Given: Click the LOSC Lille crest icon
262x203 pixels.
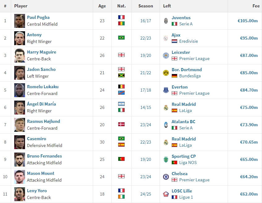Looking at the screenshot, I should pyautogui.click(x=166, y=194).
